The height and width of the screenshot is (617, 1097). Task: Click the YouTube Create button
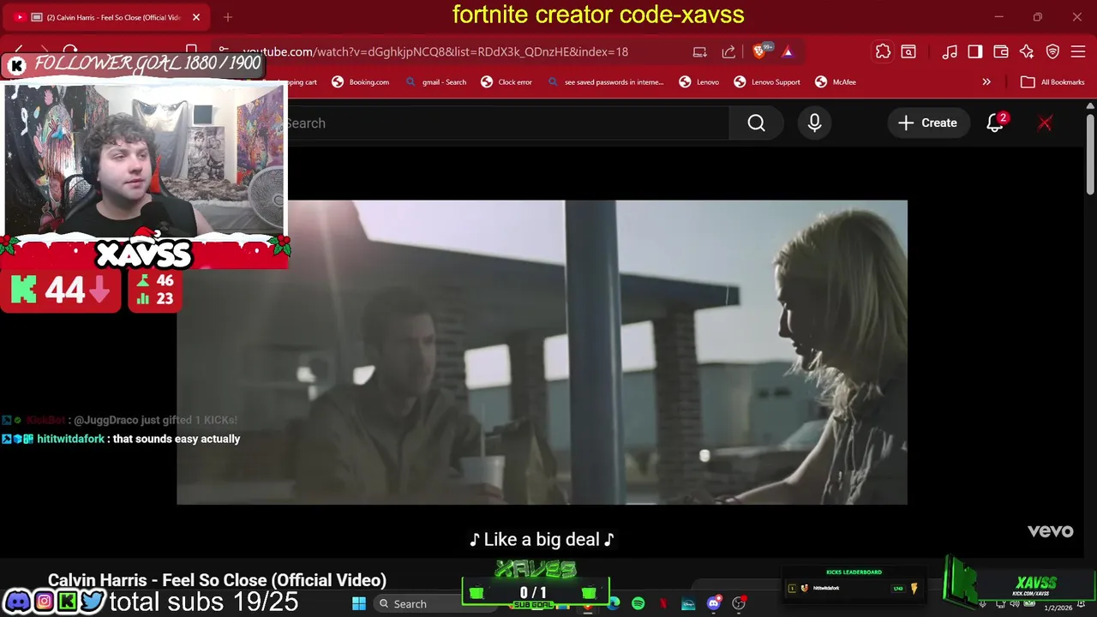coord(927,123)
